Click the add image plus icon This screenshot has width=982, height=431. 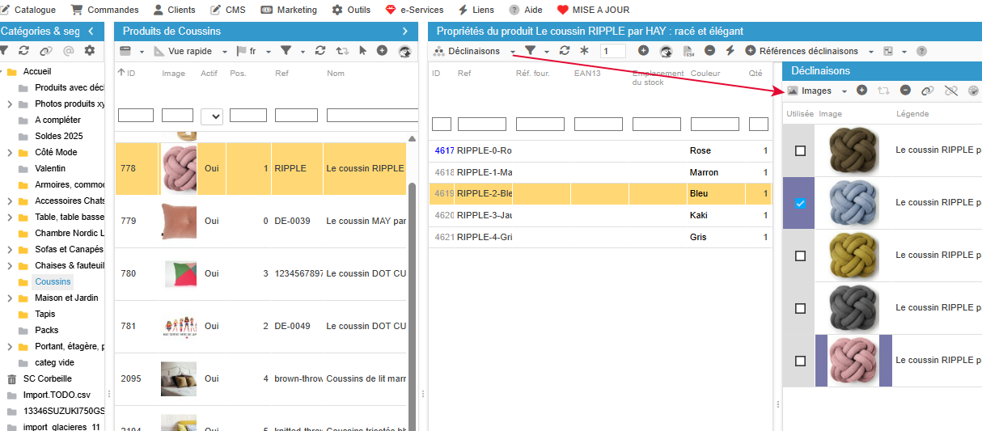tap(862, 91)
